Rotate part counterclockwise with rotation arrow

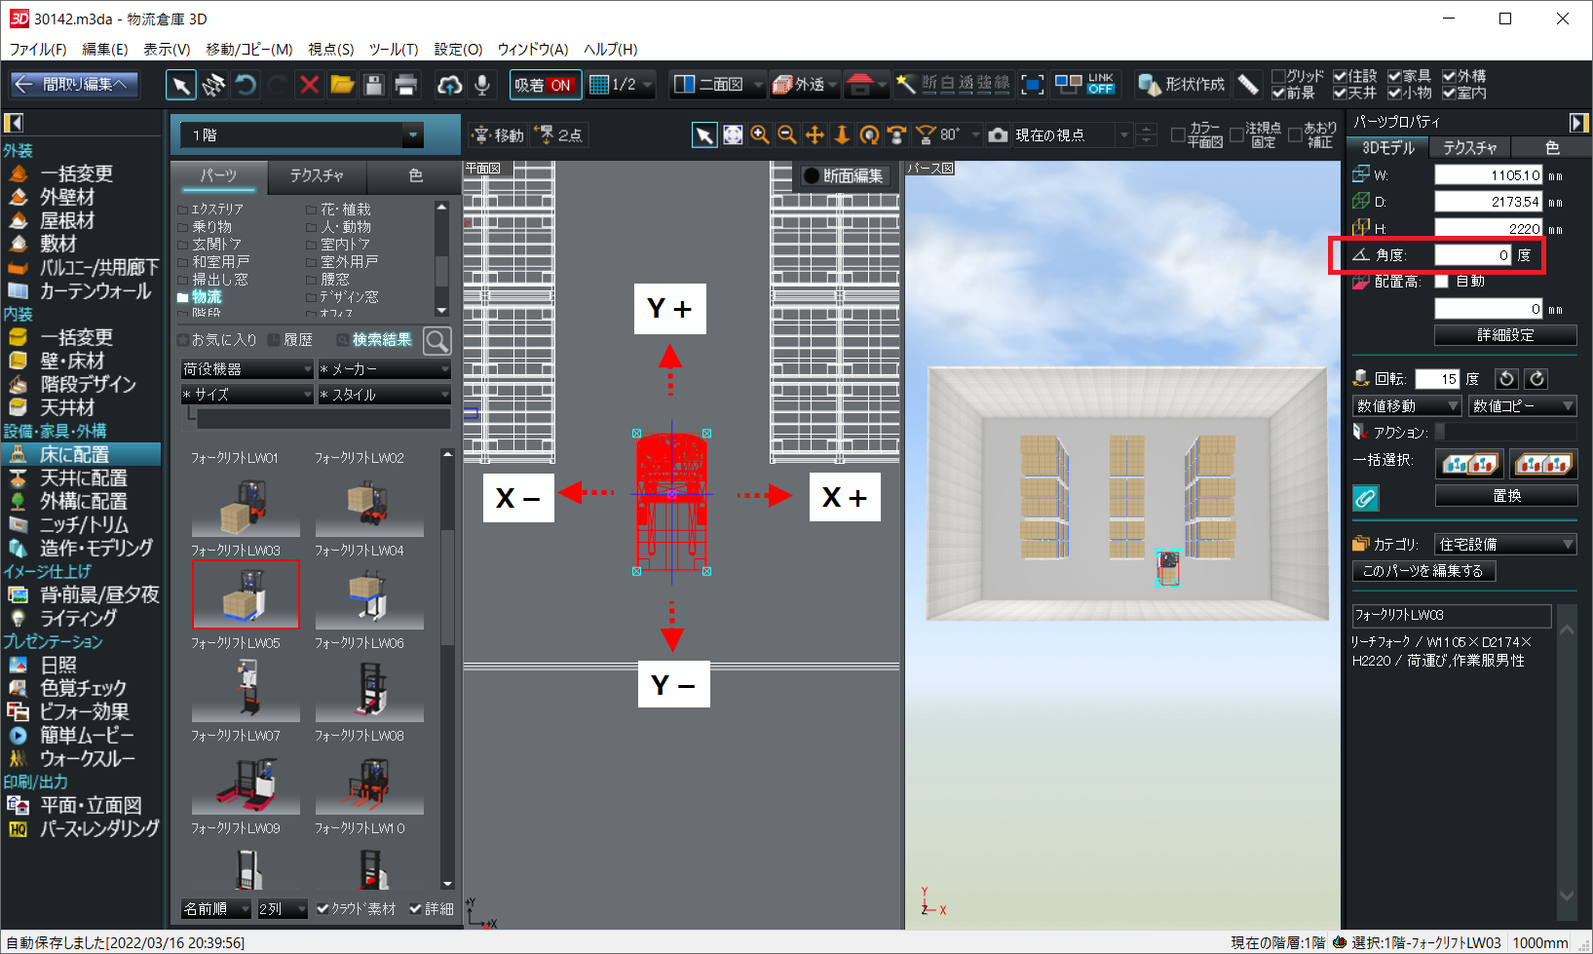pyautogui.click(x=1506, y=379)
